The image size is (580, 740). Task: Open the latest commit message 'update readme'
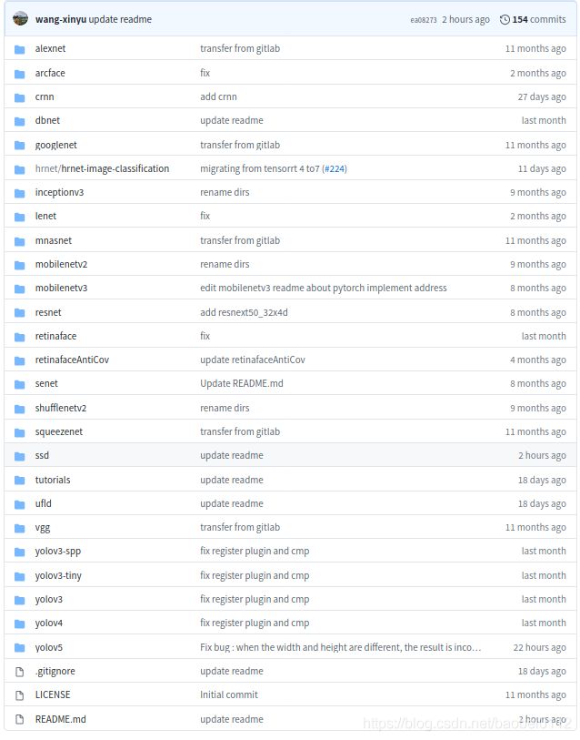click(x=120, y=19)
